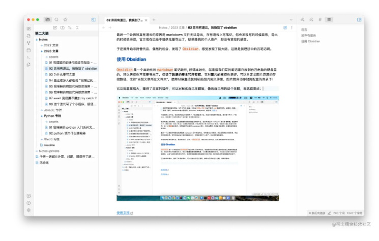This screenshot has height=241, width=379.
Task: Open the backlinks panel icon
Action: point(303,19)
